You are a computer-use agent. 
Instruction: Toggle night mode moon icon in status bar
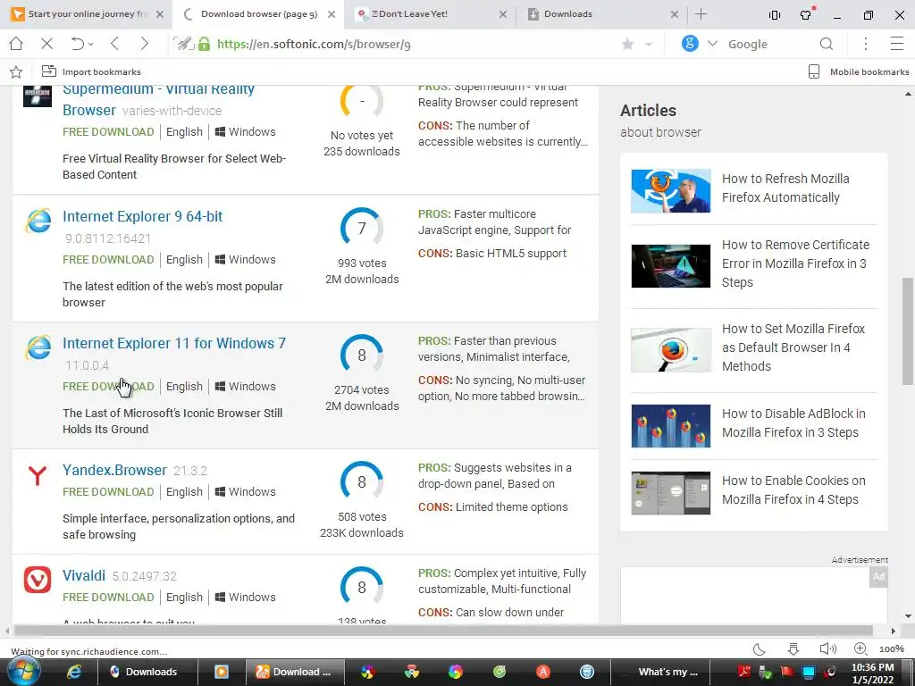coord(760,649)
